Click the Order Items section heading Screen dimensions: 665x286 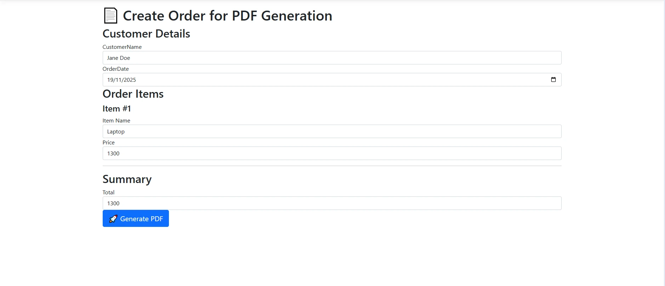133,94
